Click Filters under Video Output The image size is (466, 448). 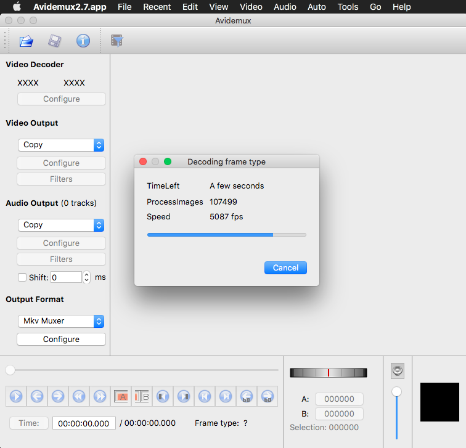tap(61, 179)
